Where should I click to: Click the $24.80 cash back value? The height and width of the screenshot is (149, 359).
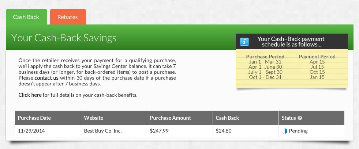[224, 131]
